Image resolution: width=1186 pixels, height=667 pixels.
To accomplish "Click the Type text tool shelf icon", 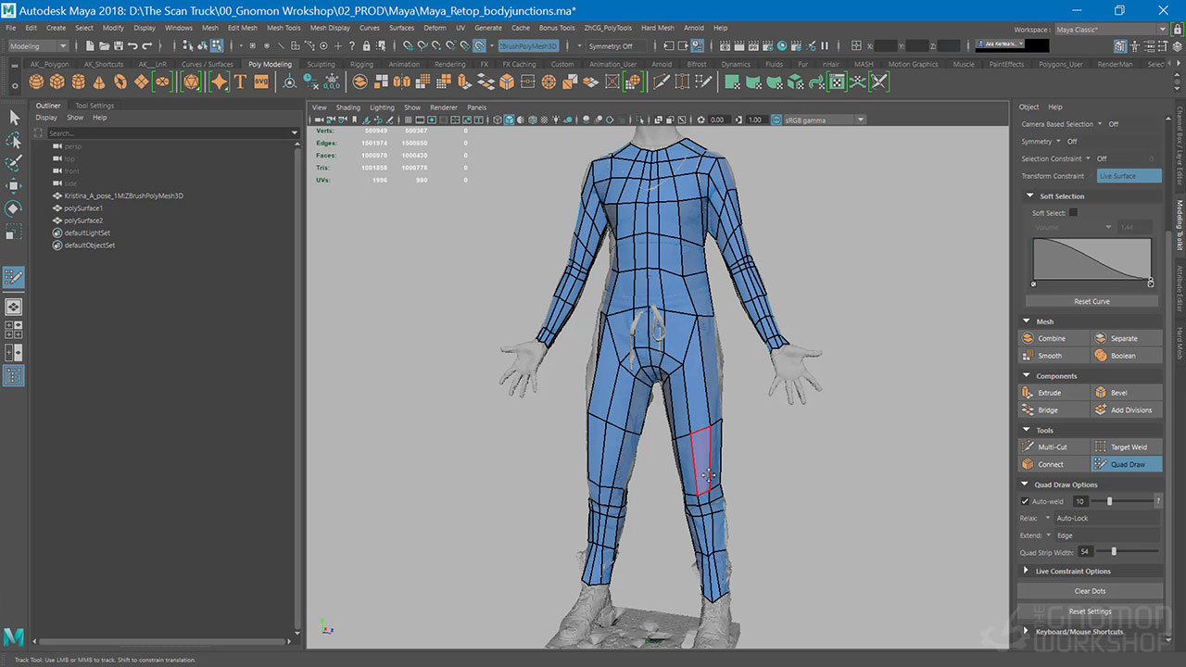I will [x=240, y=82].
